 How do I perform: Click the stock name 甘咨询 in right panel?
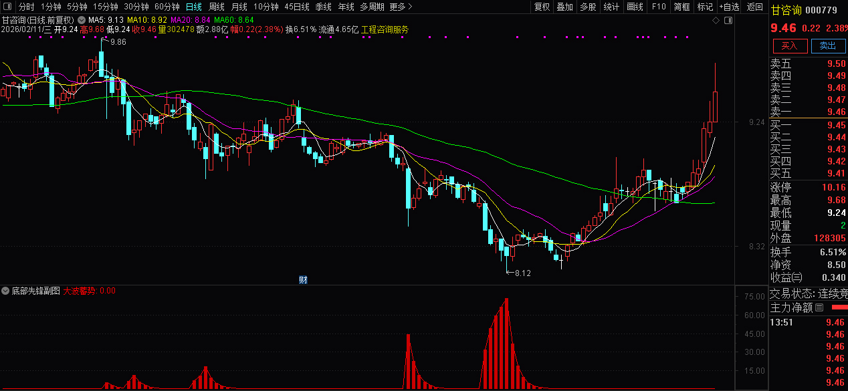pos(785,9)
